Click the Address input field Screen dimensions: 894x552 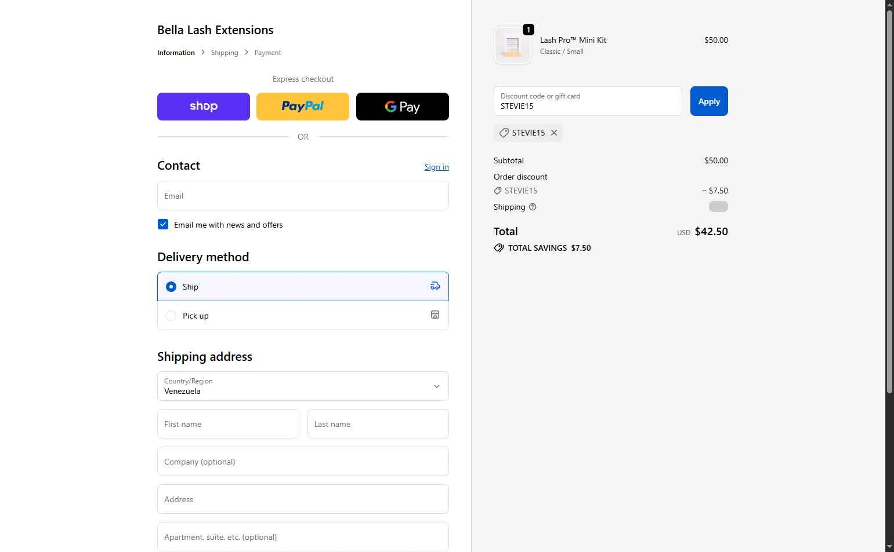[x=303, y=499]
